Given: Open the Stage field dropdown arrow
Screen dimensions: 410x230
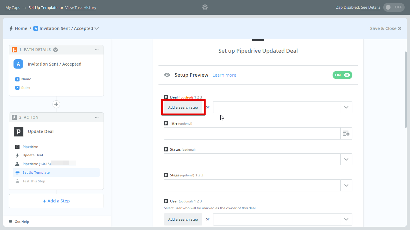Looking at the screenshot, I should click(346, 185).
